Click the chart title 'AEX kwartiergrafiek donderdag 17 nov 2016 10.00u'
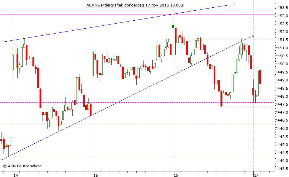 [135, 5]
